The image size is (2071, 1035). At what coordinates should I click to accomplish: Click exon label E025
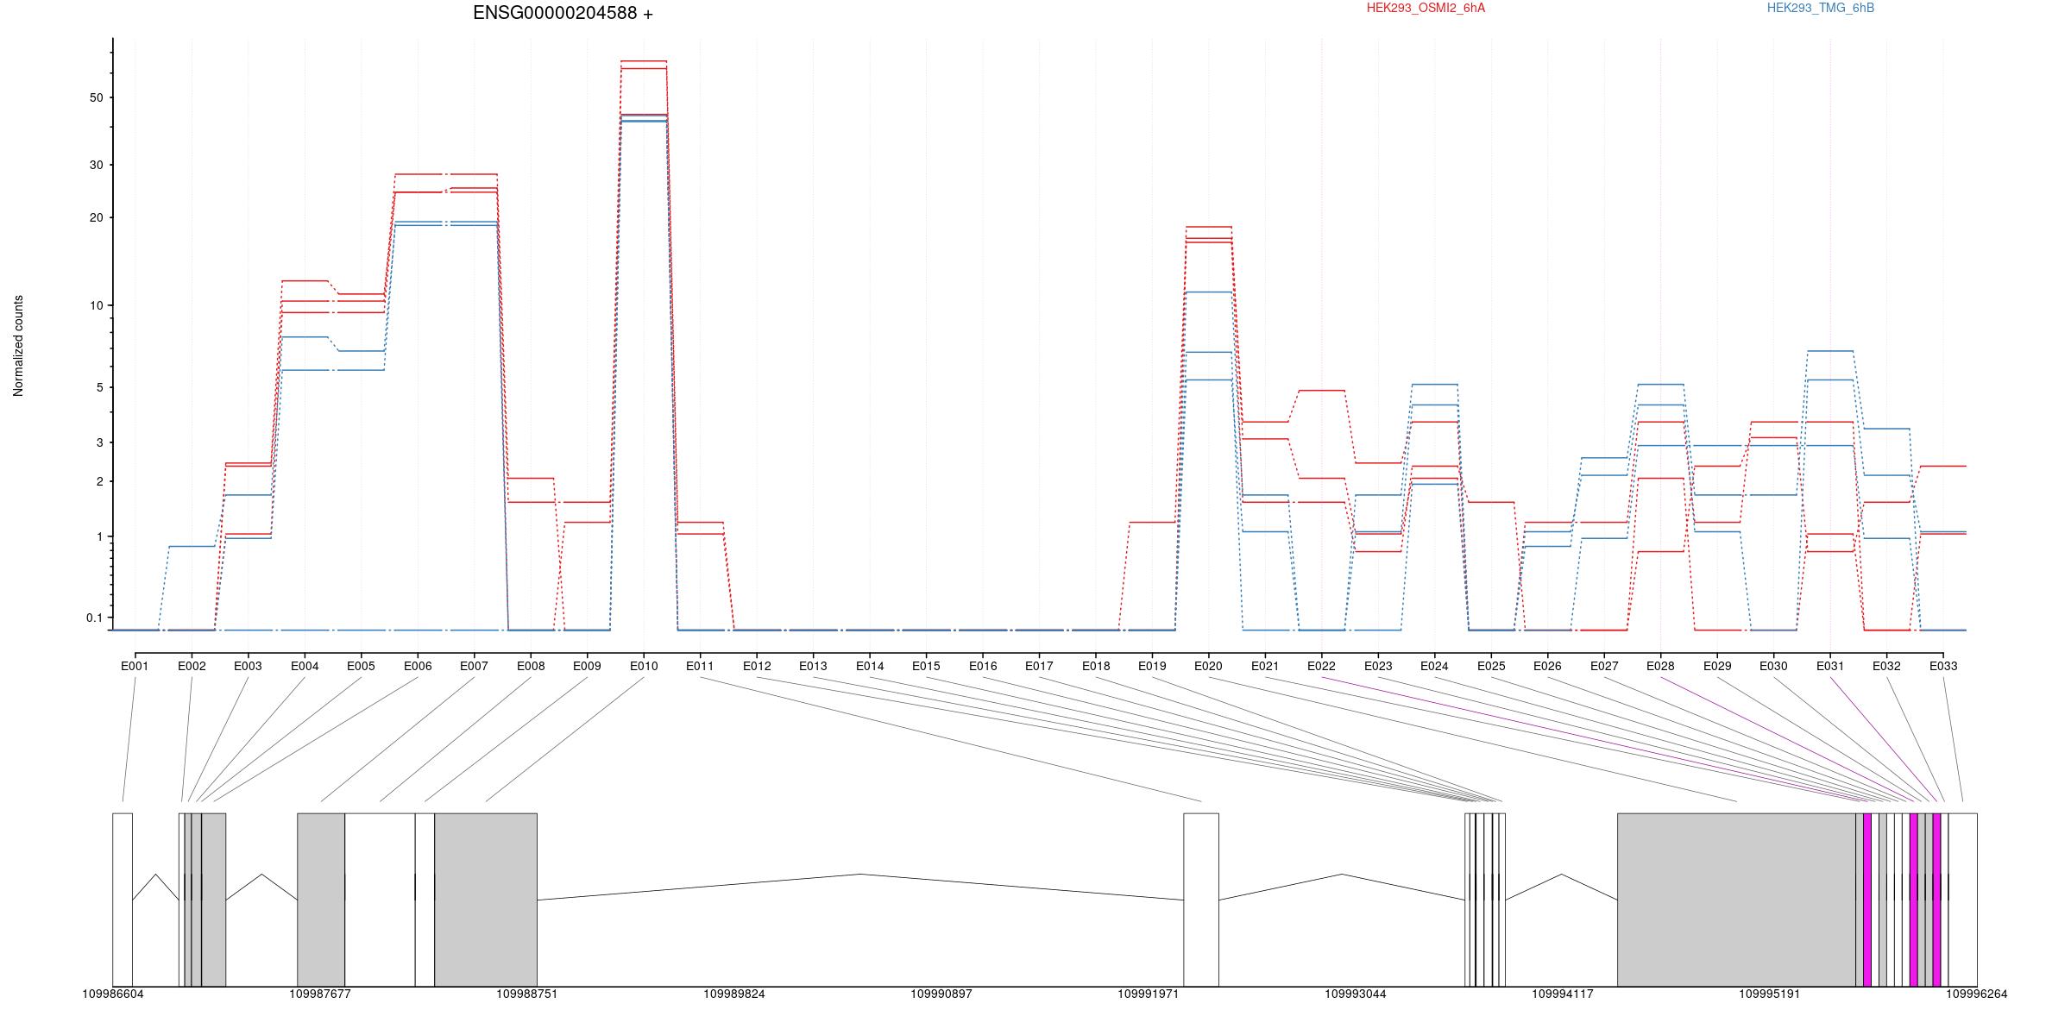1491,666
